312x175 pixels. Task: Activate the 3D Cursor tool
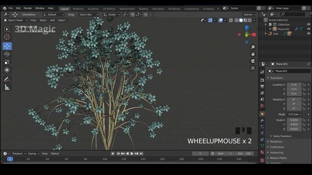point(7,37)
